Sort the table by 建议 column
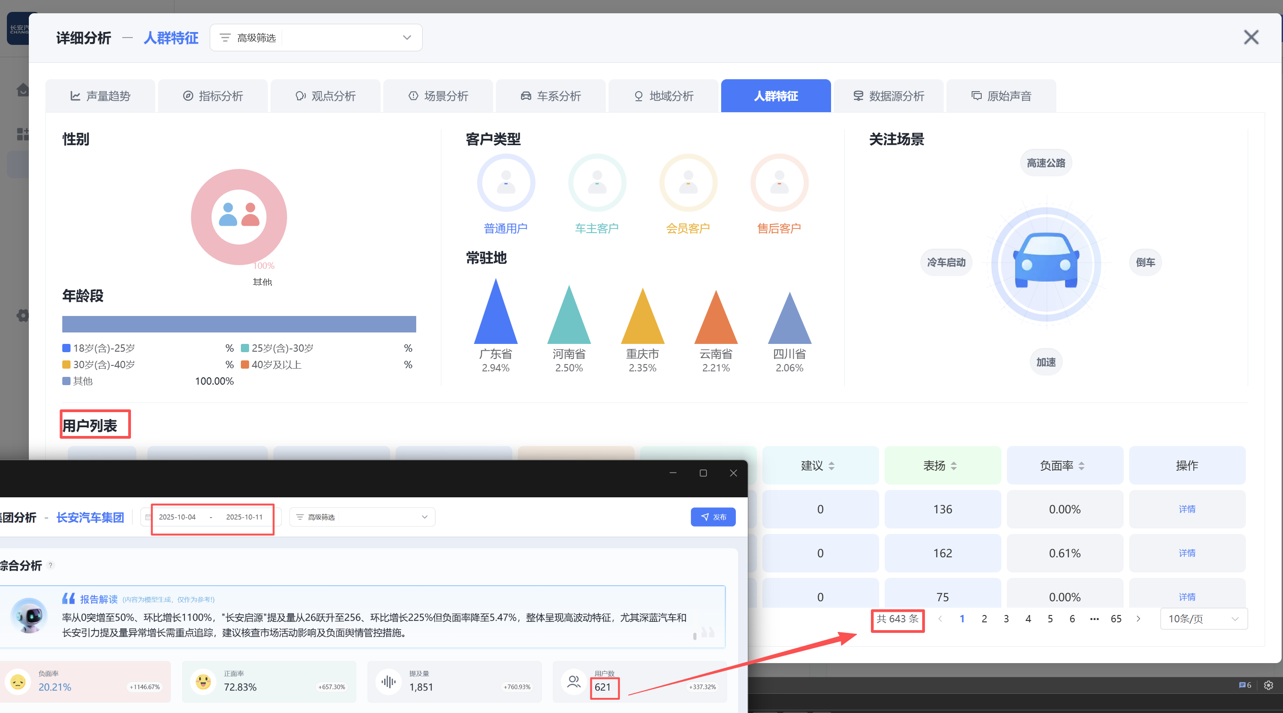Viewport: 1283px width, 713px height. tap(831, 466)
